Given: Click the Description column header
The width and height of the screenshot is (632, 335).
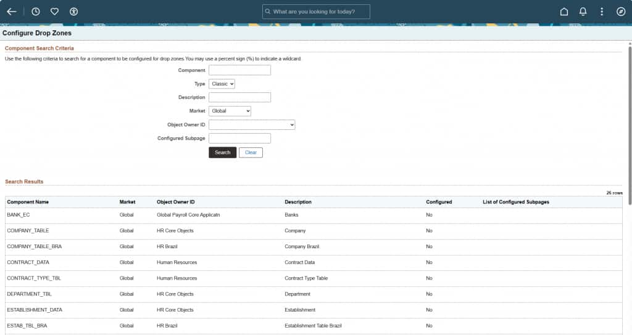Looking at the screenshot, I should [x=298, y=202].
